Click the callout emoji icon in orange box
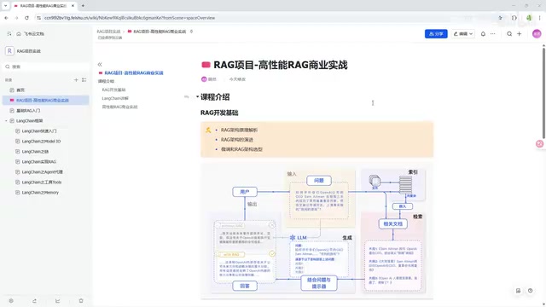This screenshot has height=307, width=546. (x=208, y=130)
